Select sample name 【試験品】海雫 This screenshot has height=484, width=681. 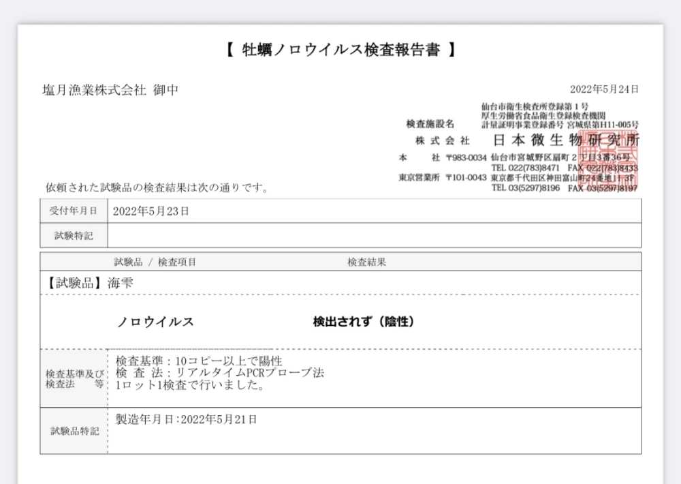89,283
